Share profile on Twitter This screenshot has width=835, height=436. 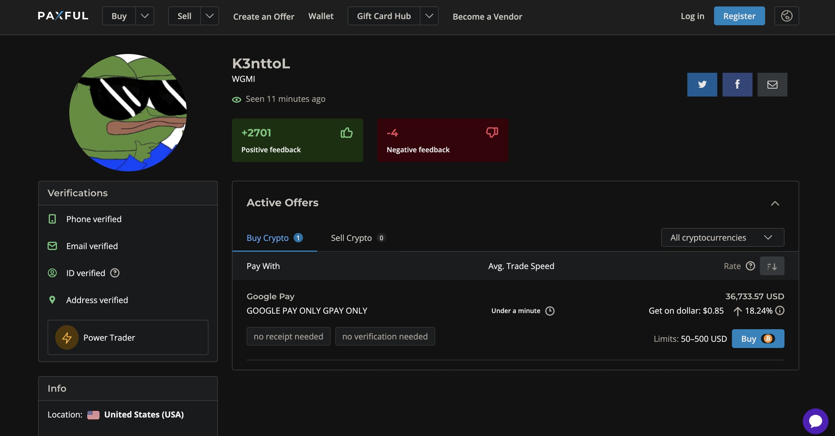coord(702,85)
